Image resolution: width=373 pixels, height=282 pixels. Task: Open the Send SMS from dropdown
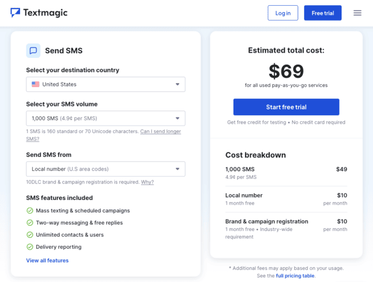tap(106, 169)
